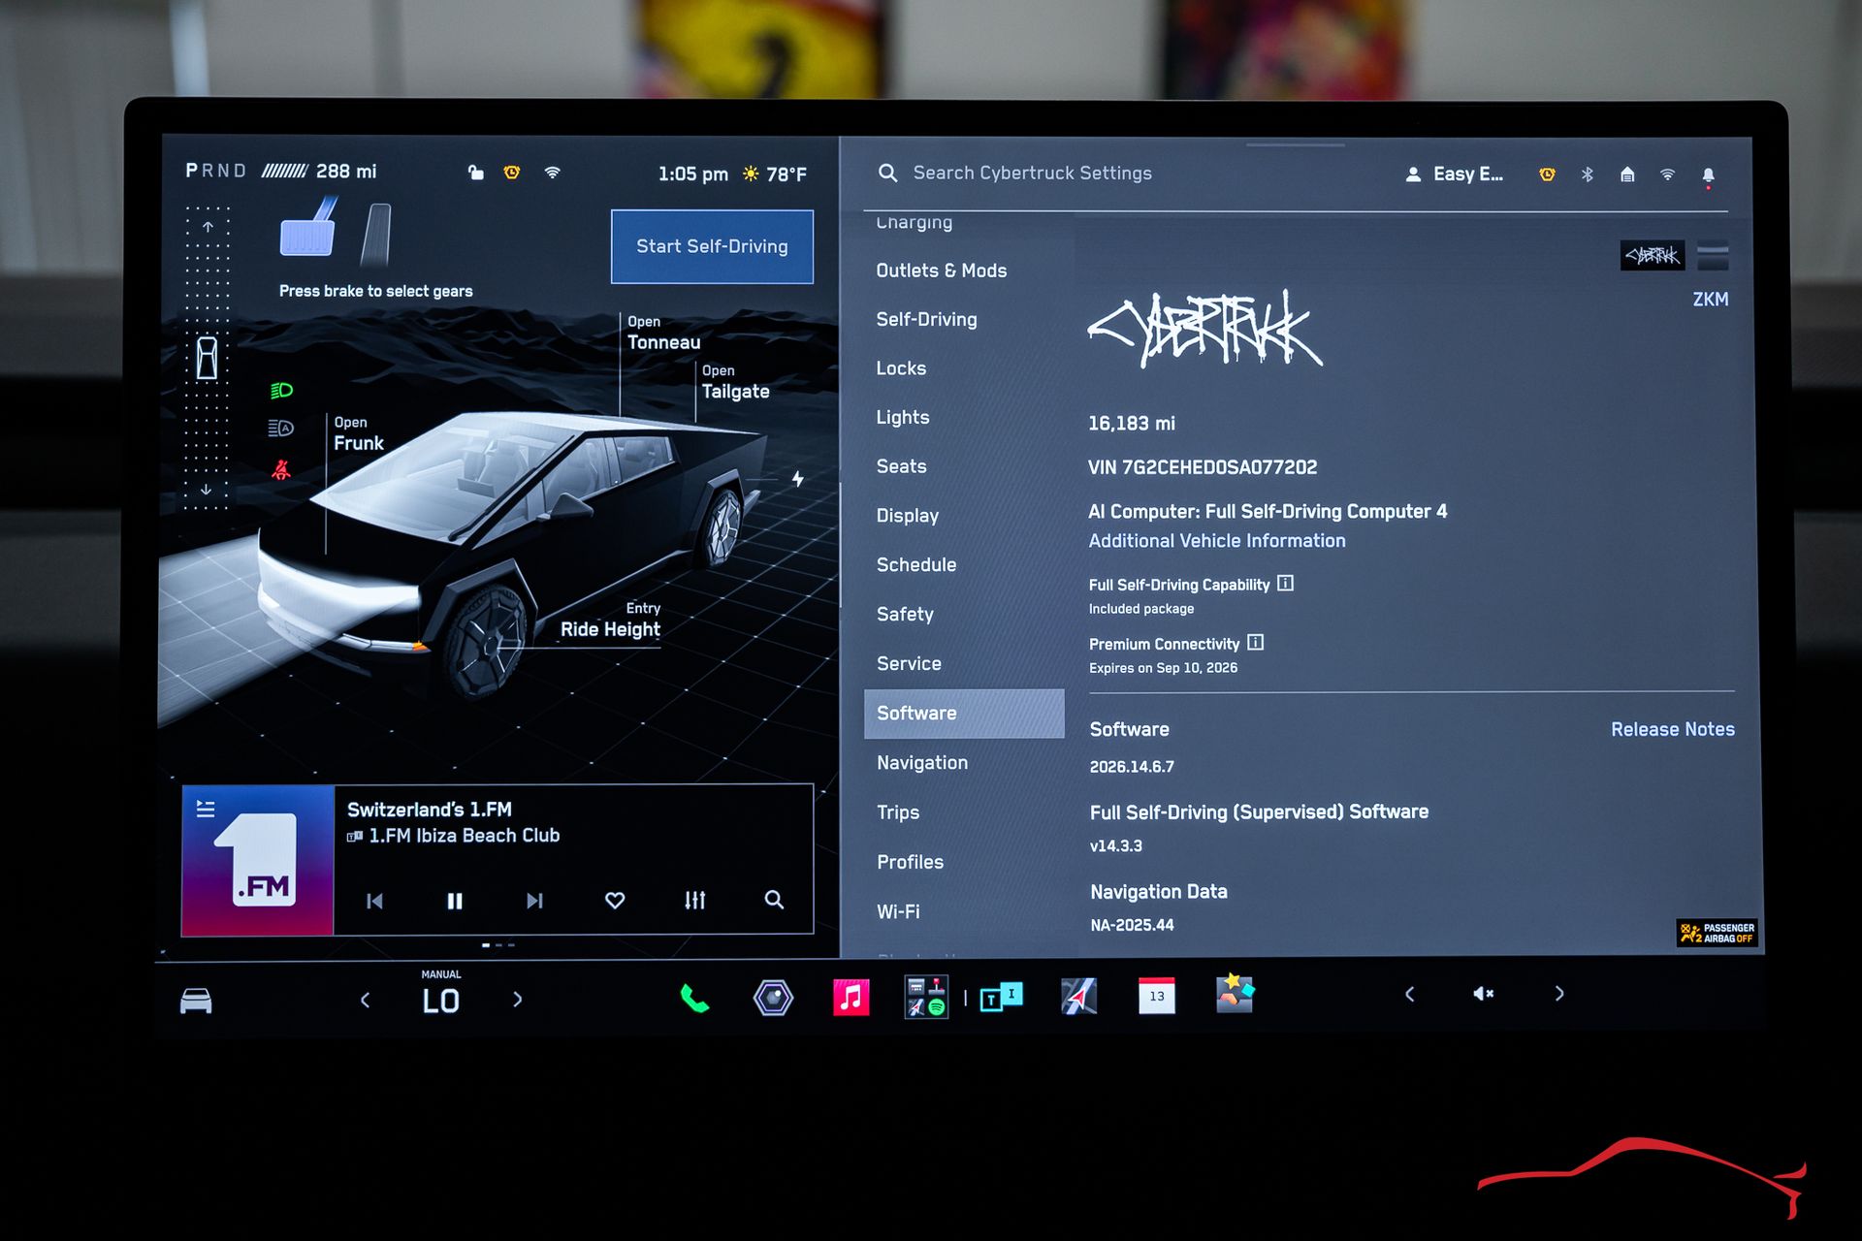
Task: Pause the 1.FM playback
Action: pos(455,902)
